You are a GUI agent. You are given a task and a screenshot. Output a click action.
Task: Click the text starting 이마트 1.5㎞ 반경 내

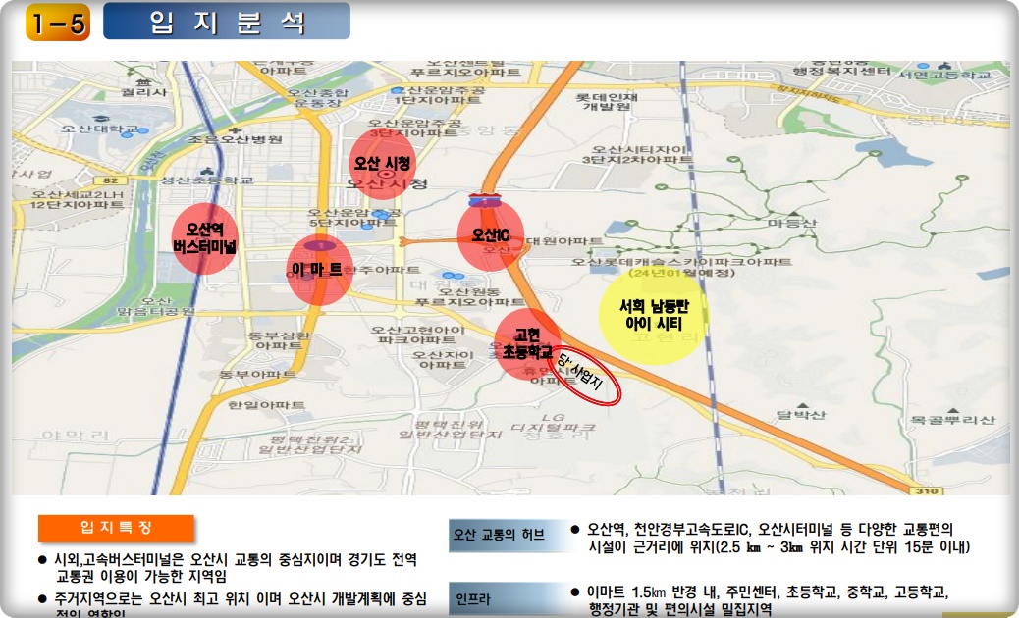768,600
